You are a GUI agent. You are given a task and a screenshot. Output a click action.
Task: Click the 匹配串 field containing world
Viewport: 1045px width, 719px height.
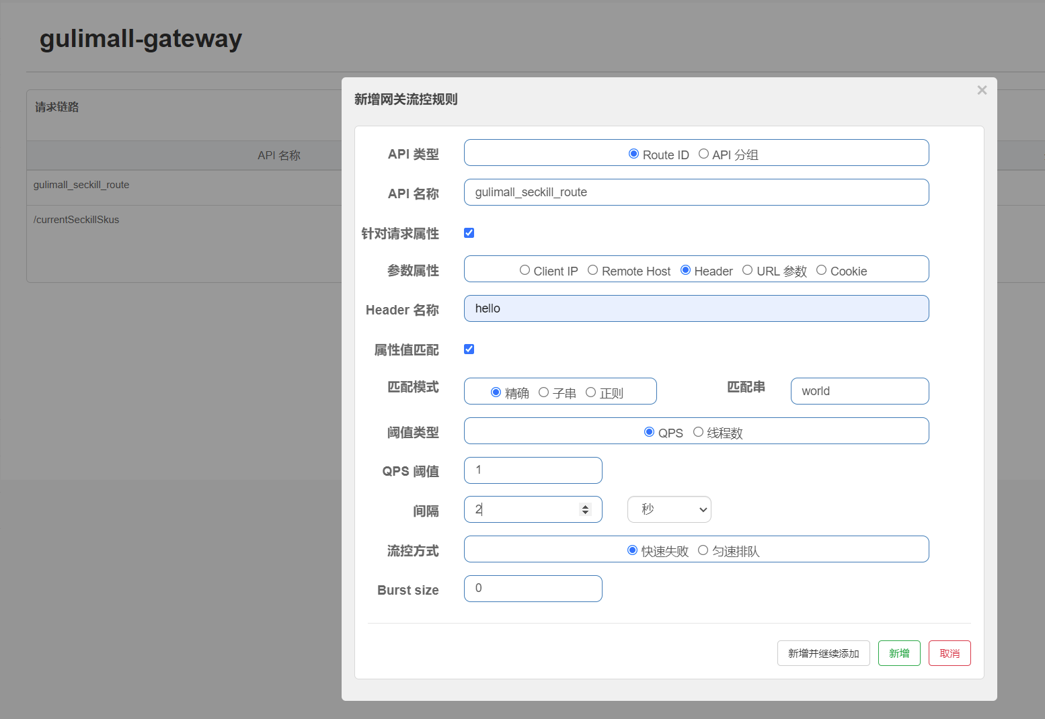pos(859,391)
